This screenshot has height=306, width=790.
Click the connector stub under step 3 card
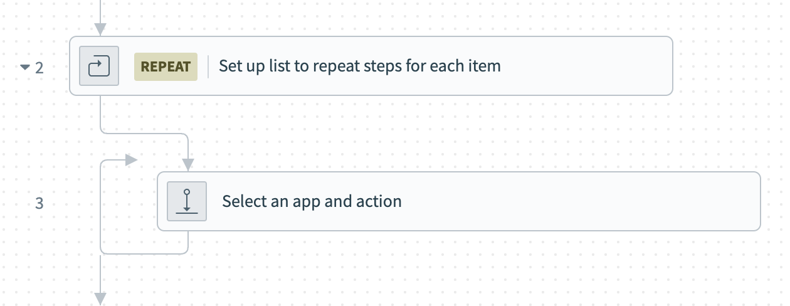point(188,241)
